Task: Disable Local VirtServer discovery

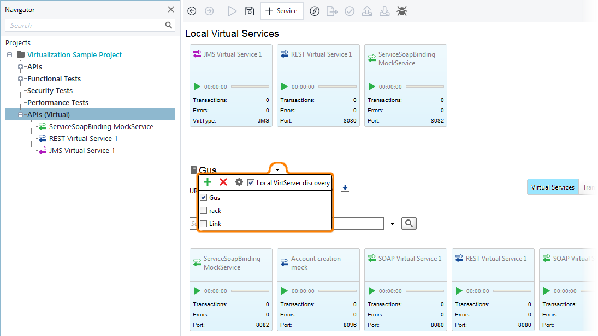Action: [251, 182]
